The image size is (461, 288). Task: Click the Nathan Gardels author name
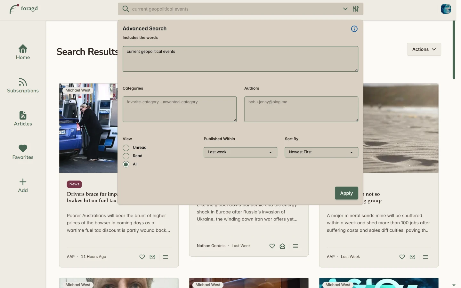coord(211,246)
